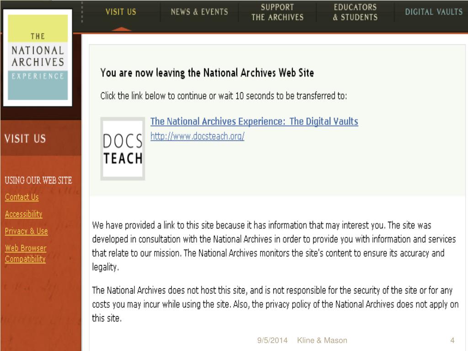Open Web Browser Compatibility link
The width and height of the screenshot is (468, 351).
26,253
